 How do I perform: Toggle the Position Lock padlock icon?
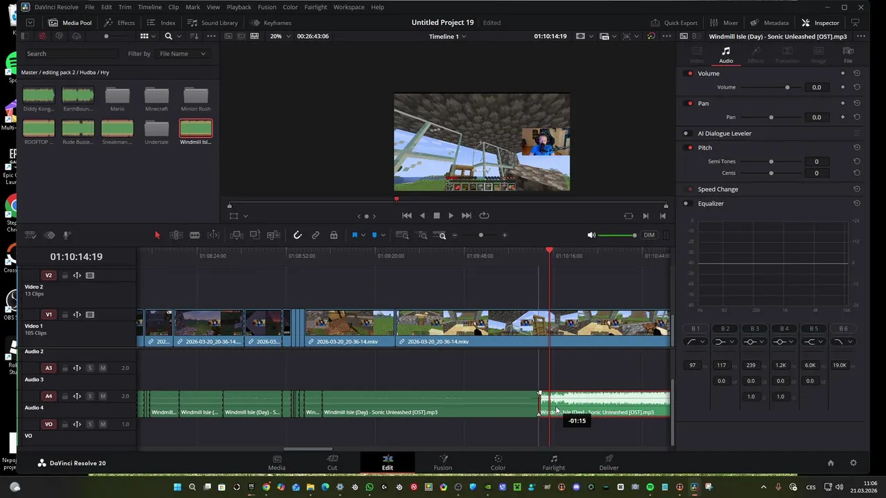click(x=334, y=235)
